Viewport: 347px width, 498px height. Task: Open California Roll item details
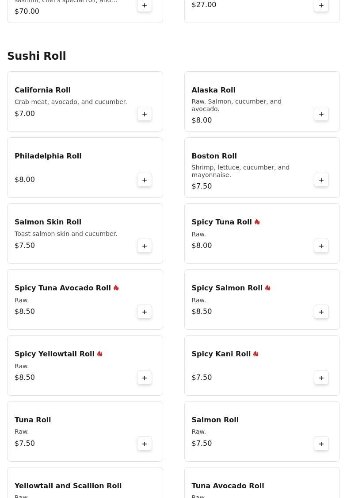tap(42, 90)
